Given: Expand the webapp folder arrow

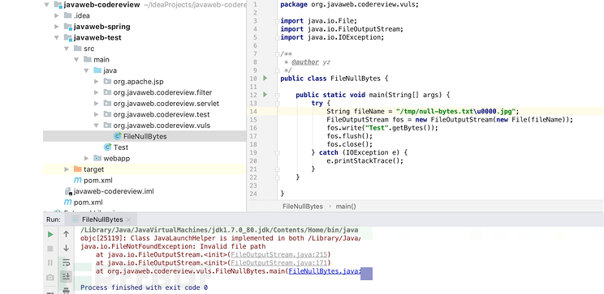Looking at the screenshot, I should tap(87, 158).
